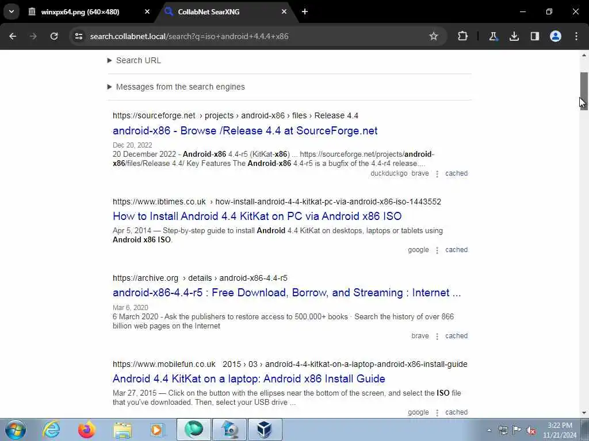Click brave engine label on SourceForge result
The image size is (589, 441).
coord(420,173)
